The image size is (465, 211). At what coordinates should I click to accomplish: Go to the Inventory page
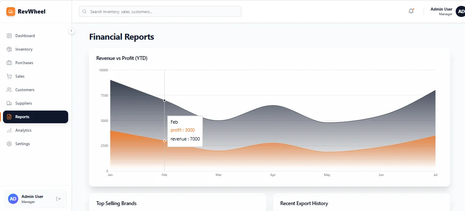pyautogui.click(x=36, y=49)
